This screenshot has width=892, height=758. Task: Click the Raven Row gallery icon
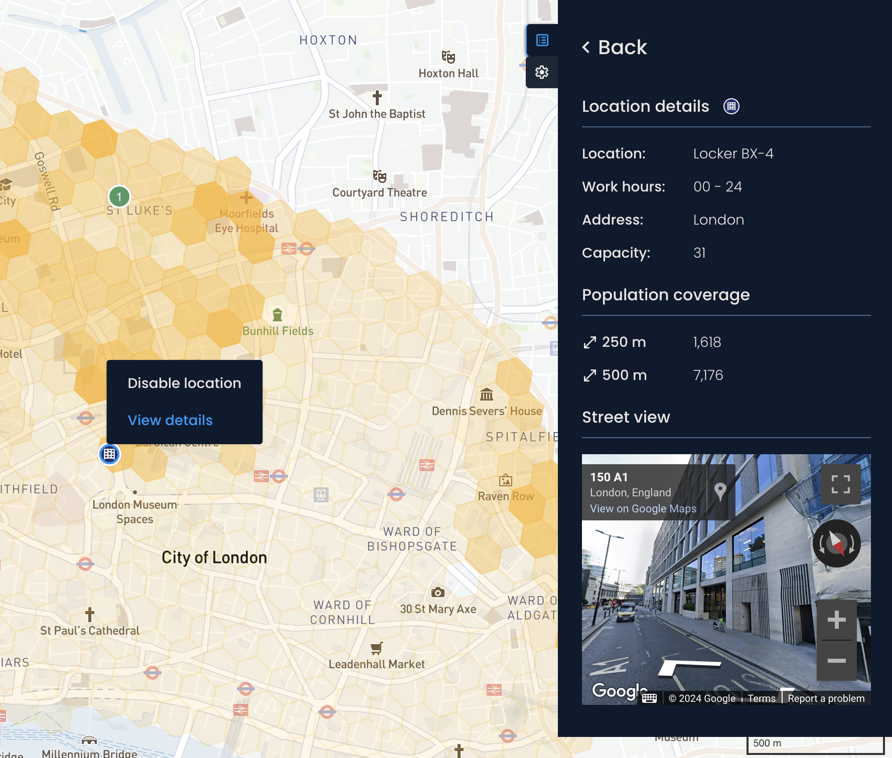(x=506, y=480)
